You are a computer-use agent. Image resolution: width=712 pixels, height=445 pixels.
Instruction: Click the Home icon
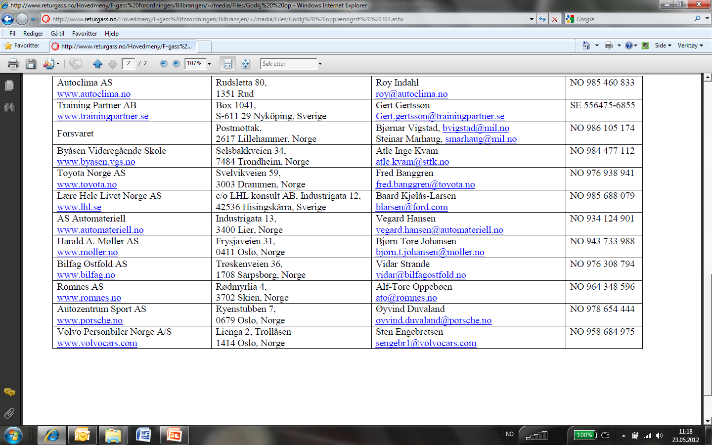[586, 45]
